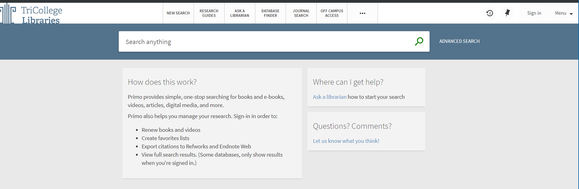
Task: Open Advanced Search
Action: point(459,41)
